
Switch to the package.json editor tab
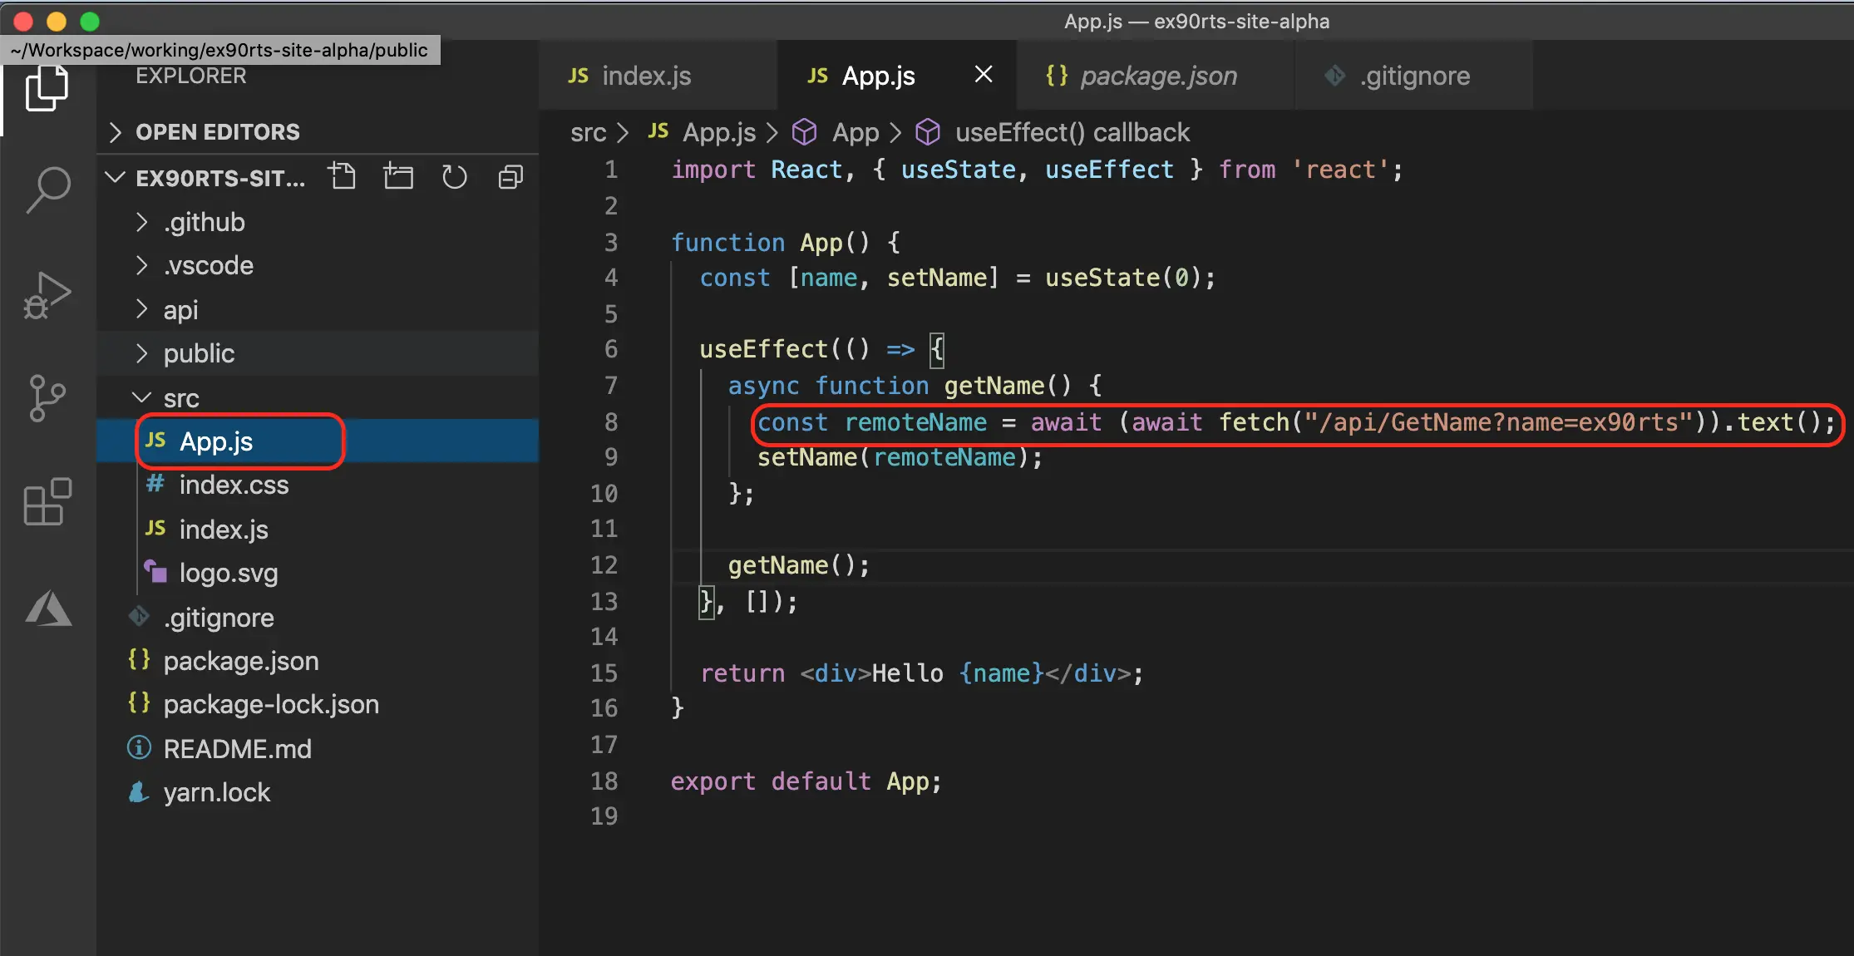pos(1157,76)
